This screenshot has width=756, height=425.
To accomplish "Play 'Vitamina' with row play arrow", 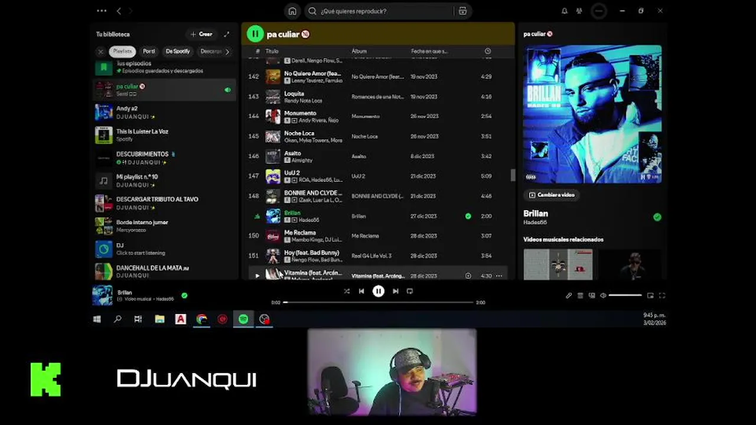I will (257, 276).
